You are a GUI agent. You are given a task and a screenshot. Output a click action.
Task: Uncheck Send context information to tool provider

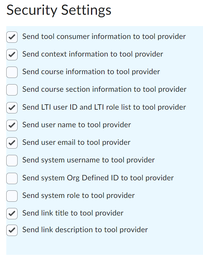point(12,55)
